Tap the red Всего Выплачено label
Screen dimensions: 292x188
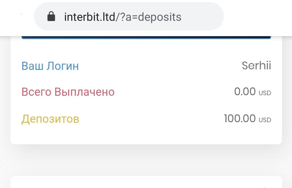(68, 92)
